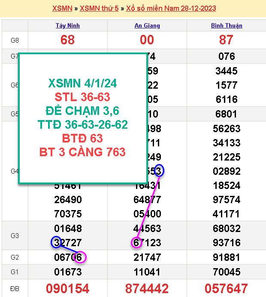The width and height of the screenshot is (266, 297).
Task: Click the "STL 36-63" overlay text
Action: (x=82, y=96)
